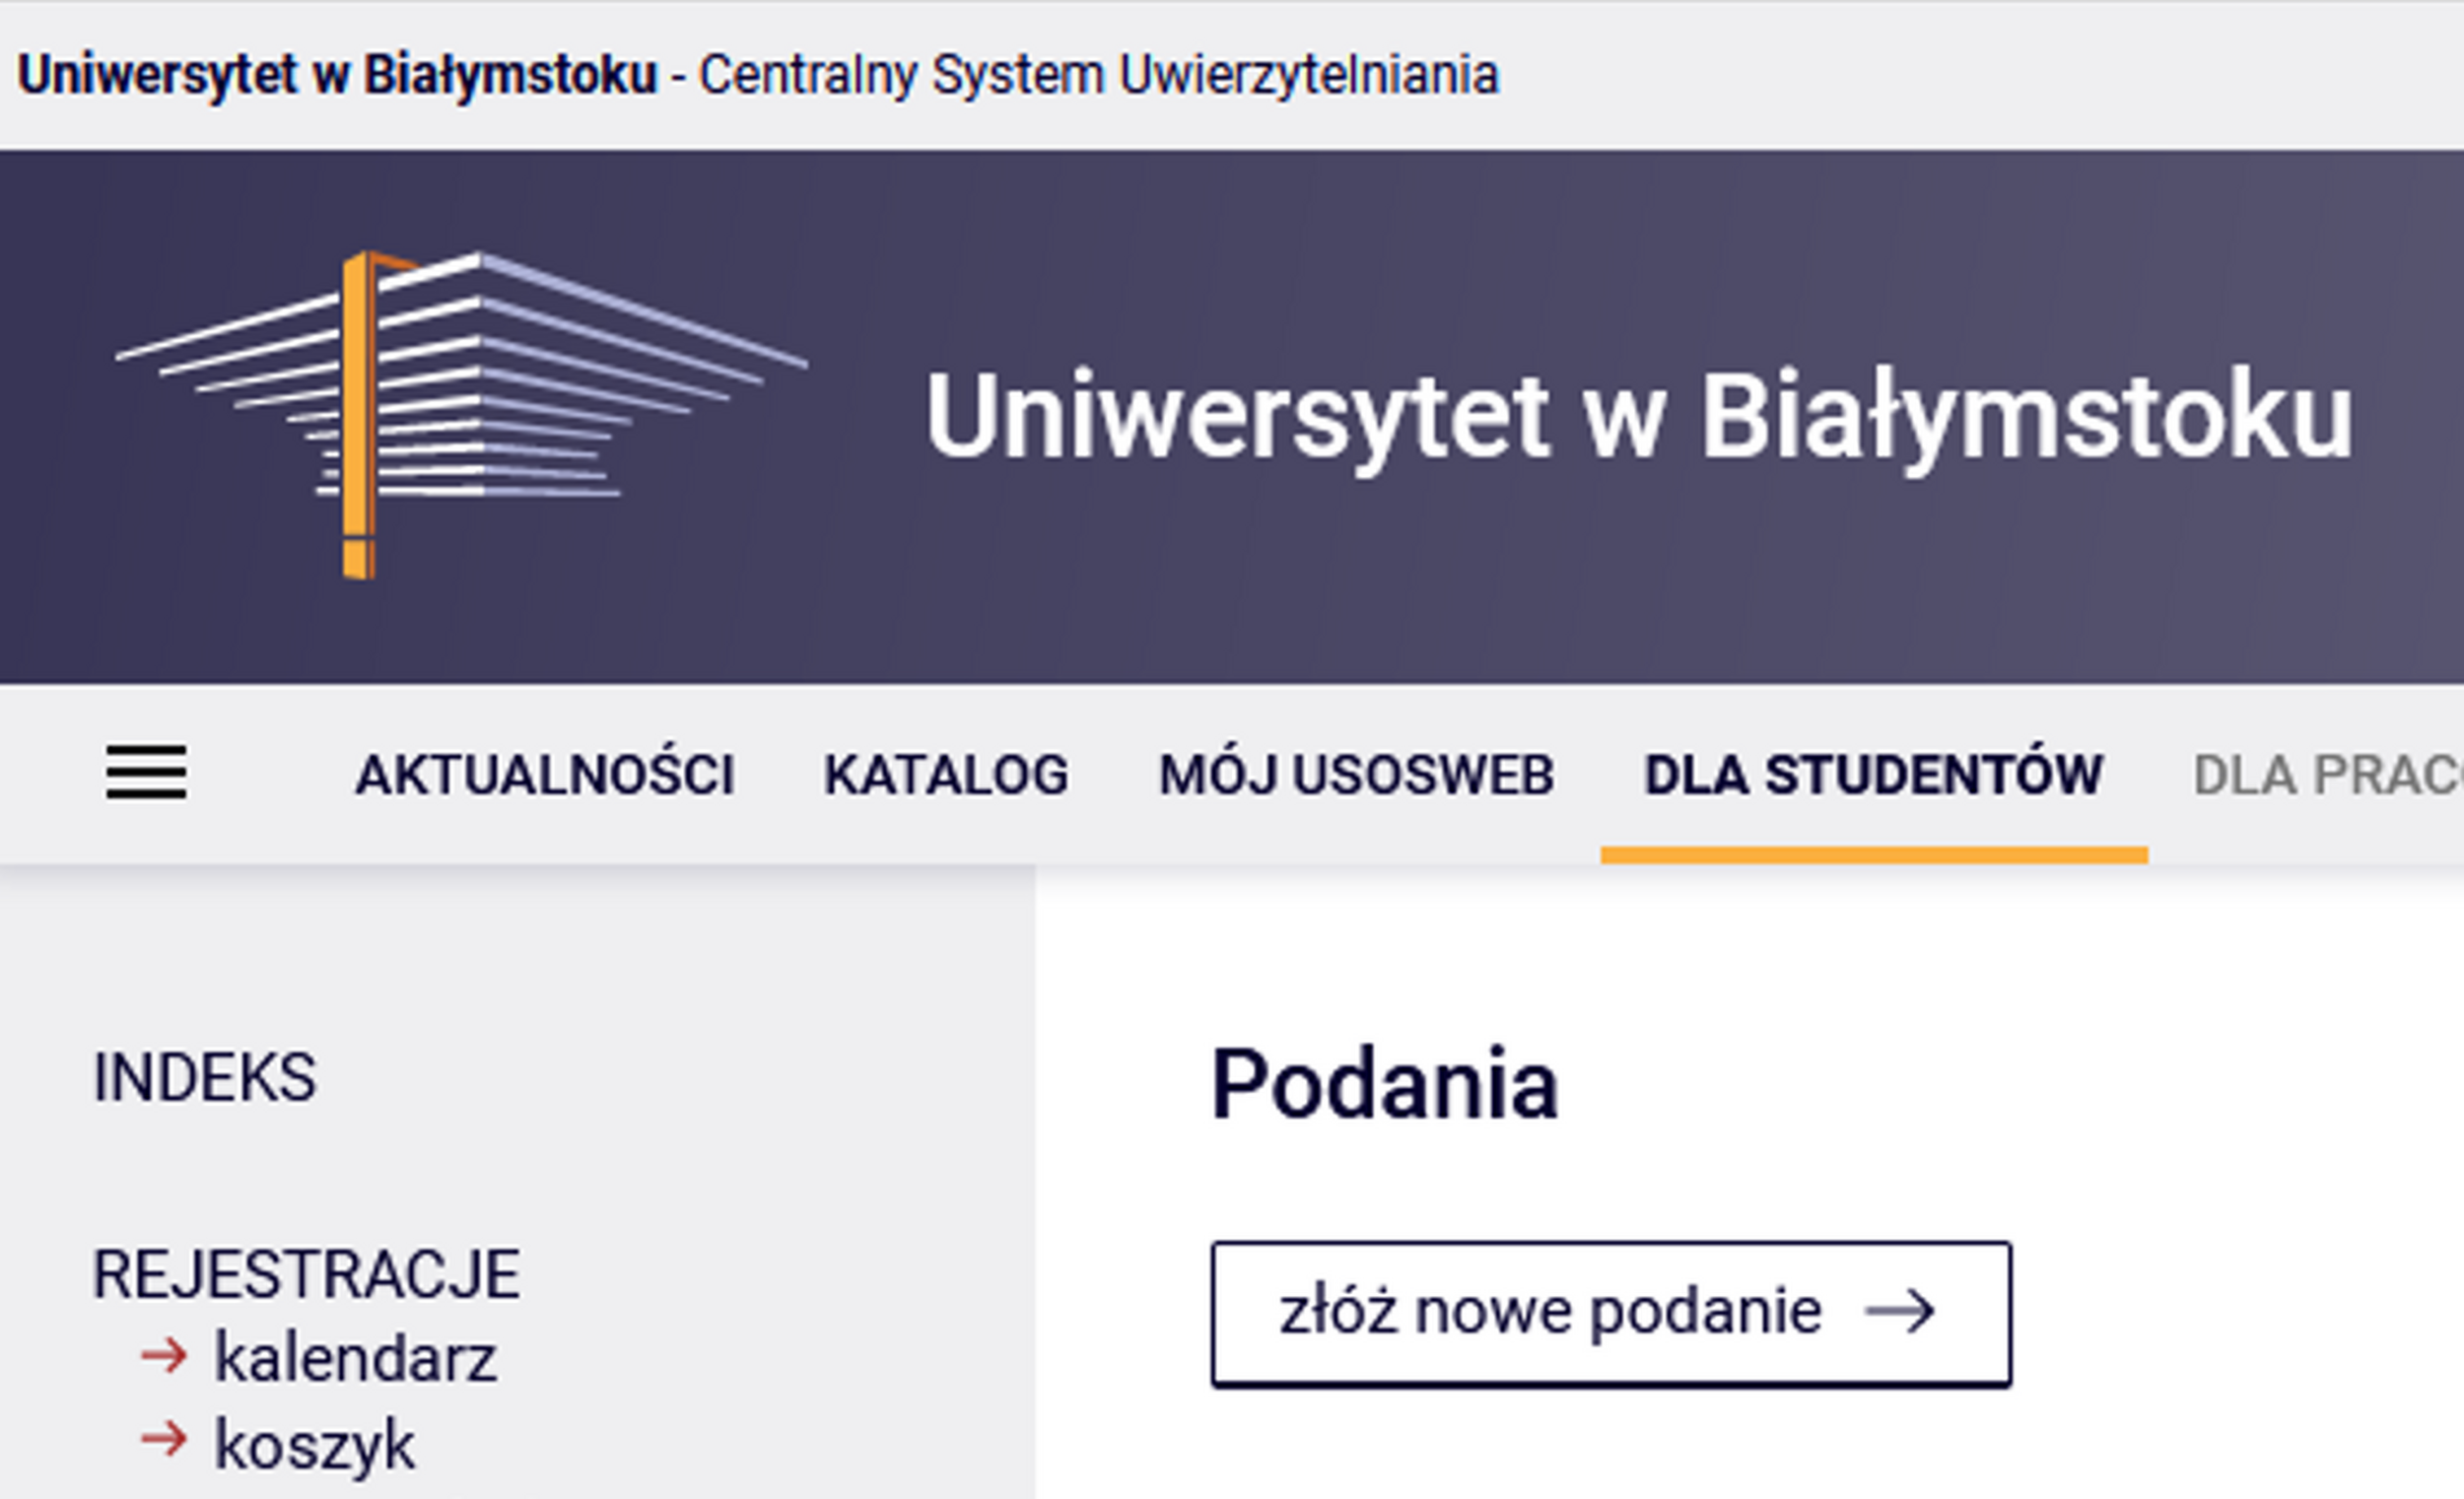Open the AKTUALNOŚCI tab

pyautogui.click(x=545, y=775)
